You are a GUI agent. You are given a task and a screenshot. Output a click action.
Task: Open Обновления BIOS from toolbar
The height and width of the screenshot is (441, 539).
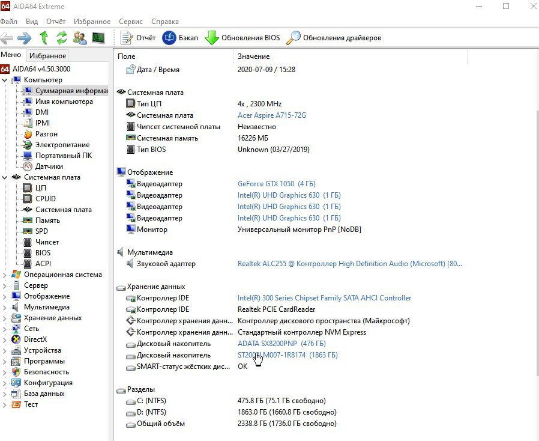(x=242, y=38)
